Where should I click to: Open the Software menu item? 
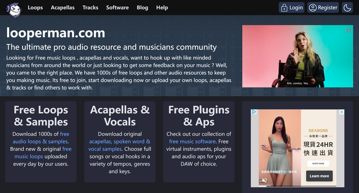click(x=117, y=8)
